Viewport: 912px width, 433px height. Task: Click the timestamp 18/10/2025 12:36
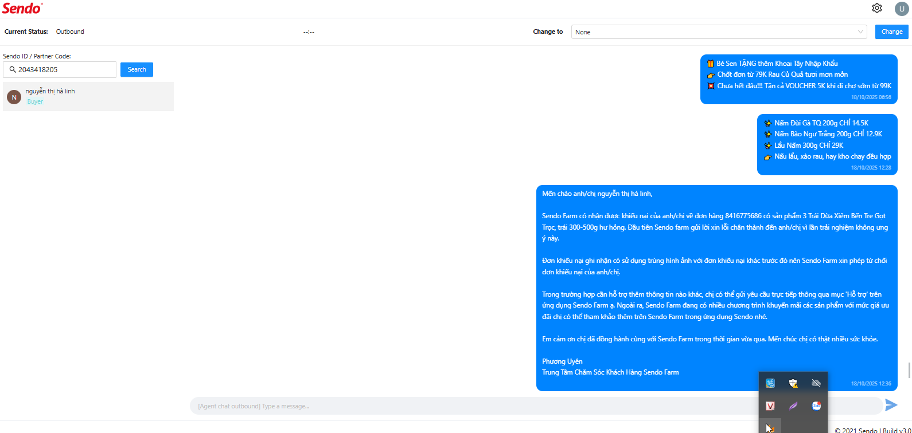pyautogui.click(x=871, y=384)
